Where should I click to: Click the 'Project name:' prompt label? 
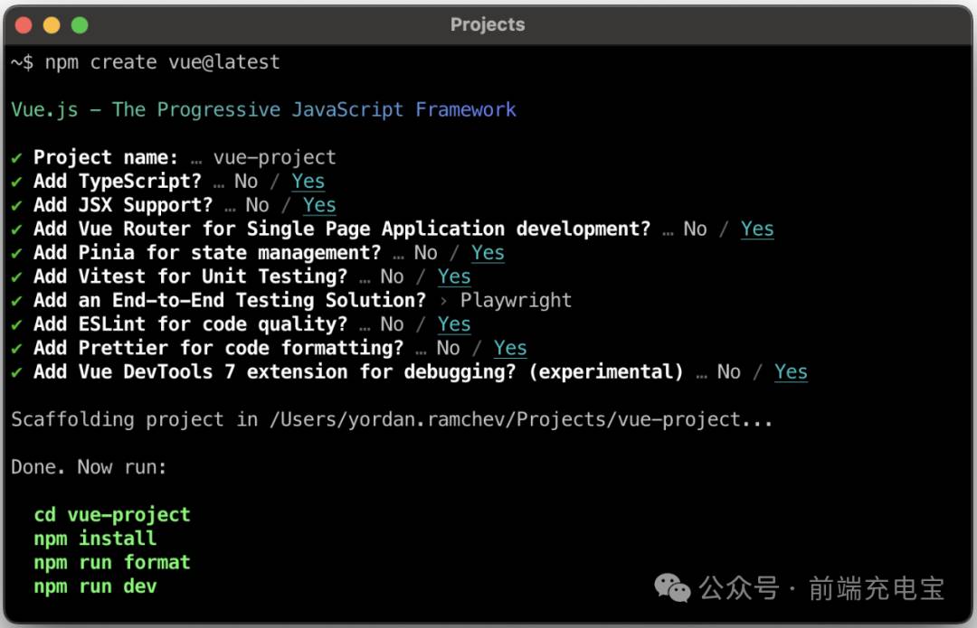tap(106, 157)
